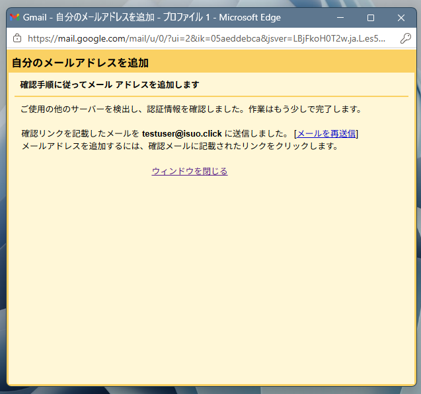Click the lock site info icon
Image resolution: width=421 pixels, height=394 pixels.
click(17, 38)
